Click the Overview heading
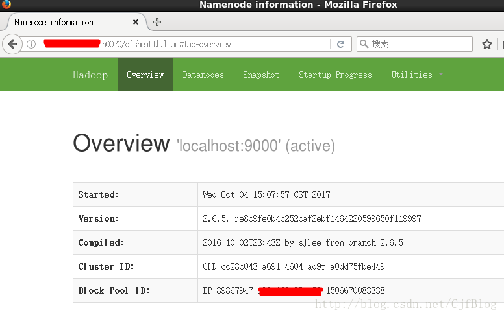This screenshot has width=504, height=317. [121, 143]
